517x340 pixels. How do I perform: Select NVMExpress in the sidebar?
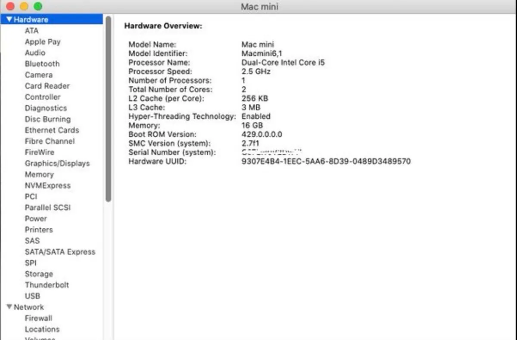pos(47,186)
